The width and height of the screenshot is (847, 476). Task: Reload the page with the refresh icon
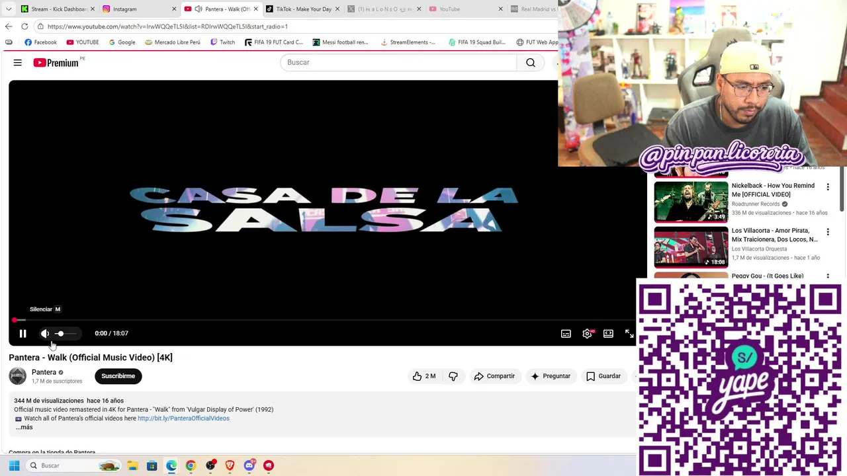tap(24, 26)
